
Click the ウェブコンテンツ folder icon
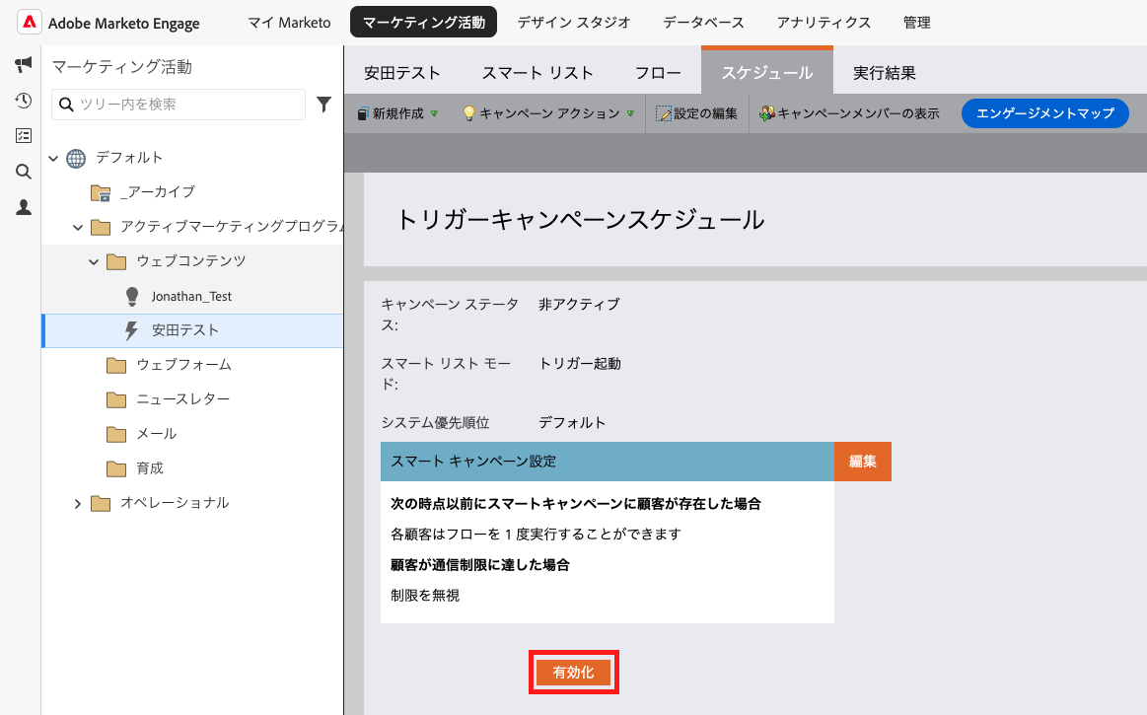[116, 262]
